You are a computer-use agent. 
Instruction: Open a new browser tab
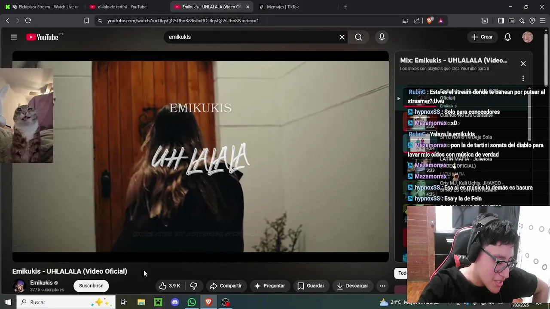click(x=345, y=7)
